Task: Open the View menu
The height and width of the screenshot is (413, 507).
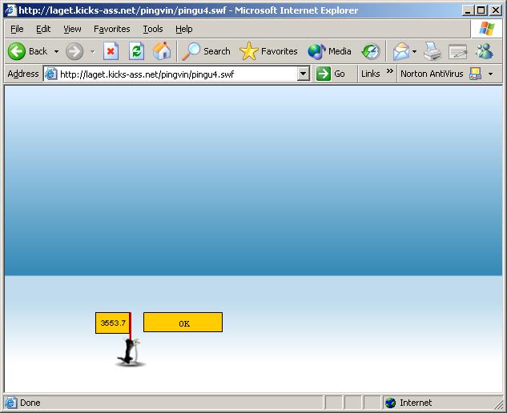Action: point(72,29)
